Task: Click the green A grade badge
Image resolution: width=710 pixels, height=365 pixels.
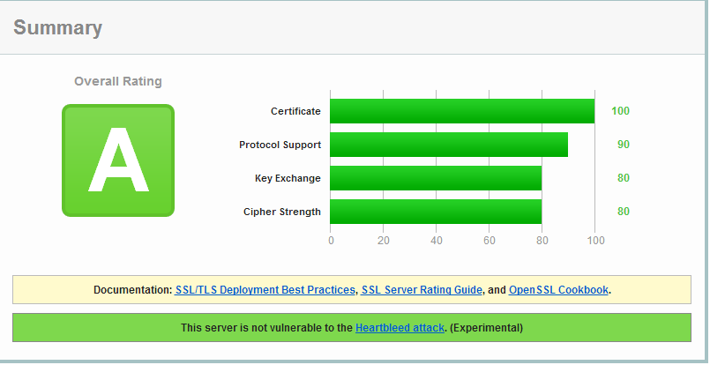Action: [x=118, y=160]
